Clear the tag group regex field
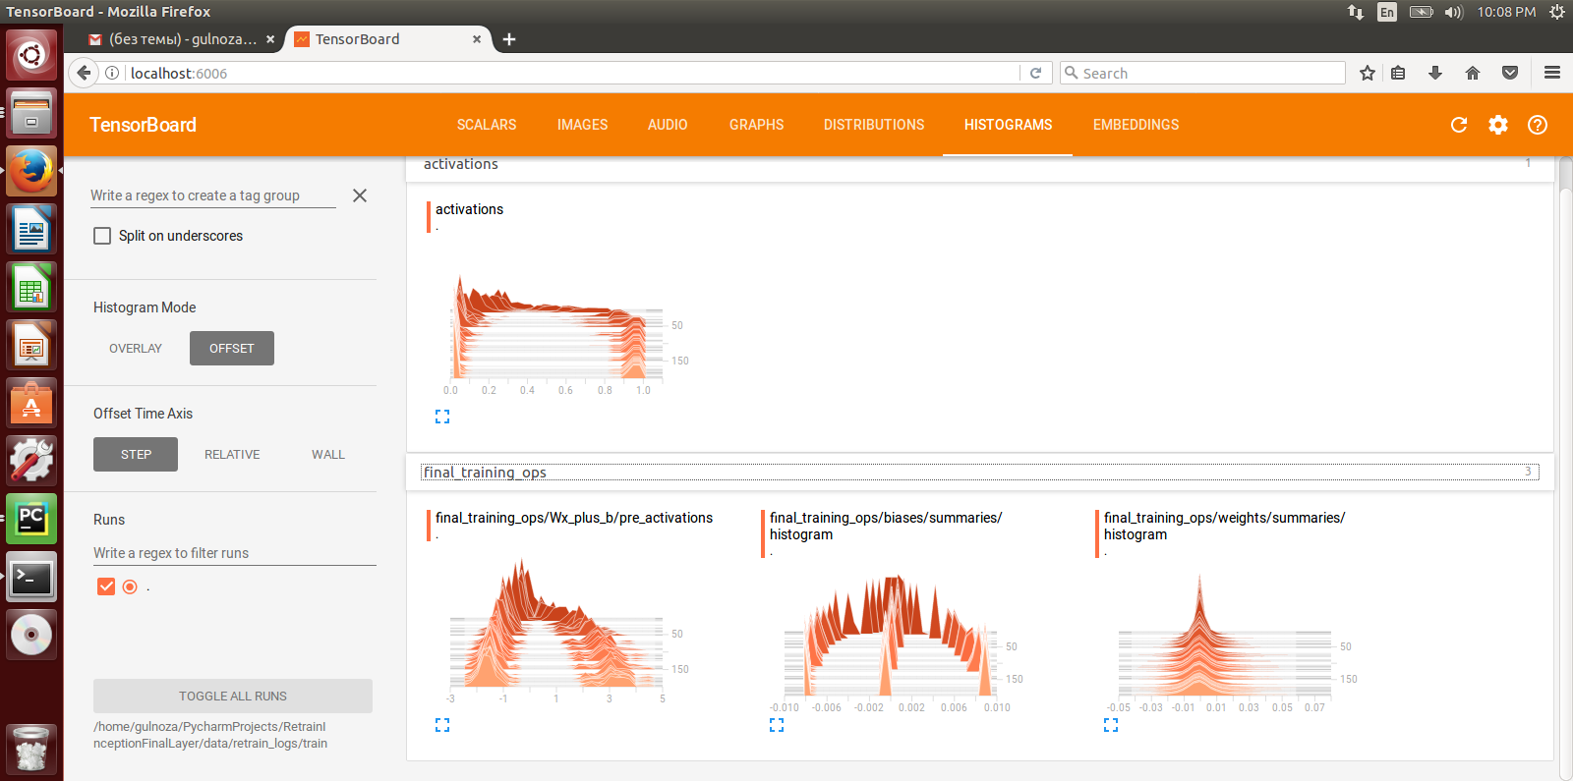 [360, 195]
